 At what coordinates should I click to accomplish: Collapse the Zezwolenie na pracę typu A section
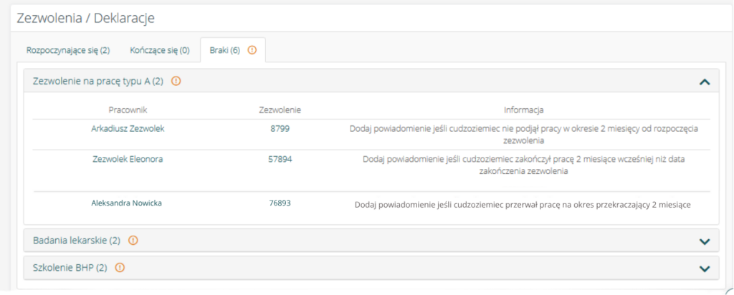[704, 82]
